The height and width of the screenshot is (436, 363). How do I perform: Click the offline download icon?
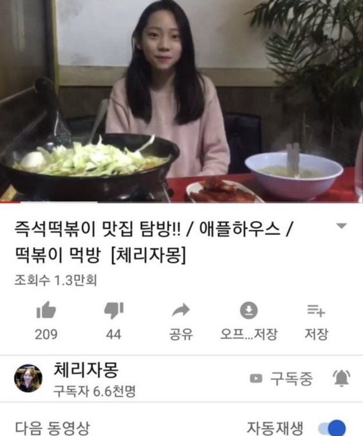click(x=249, y=310)
